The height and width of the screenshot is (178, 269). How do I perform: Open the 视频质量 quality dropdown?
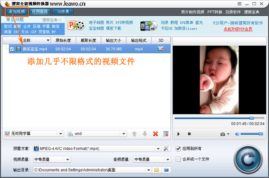[x=52, y=160]
